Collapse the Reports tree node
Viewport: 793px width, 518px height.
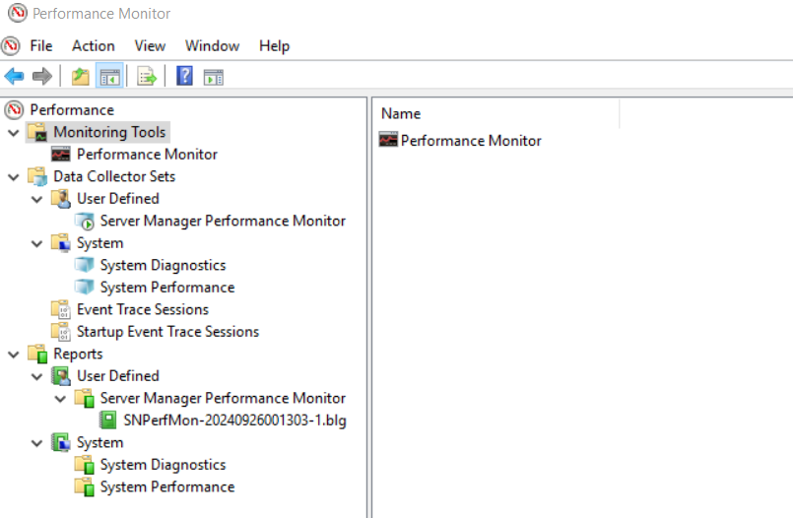pyautogui.click(x=14, y=355)
